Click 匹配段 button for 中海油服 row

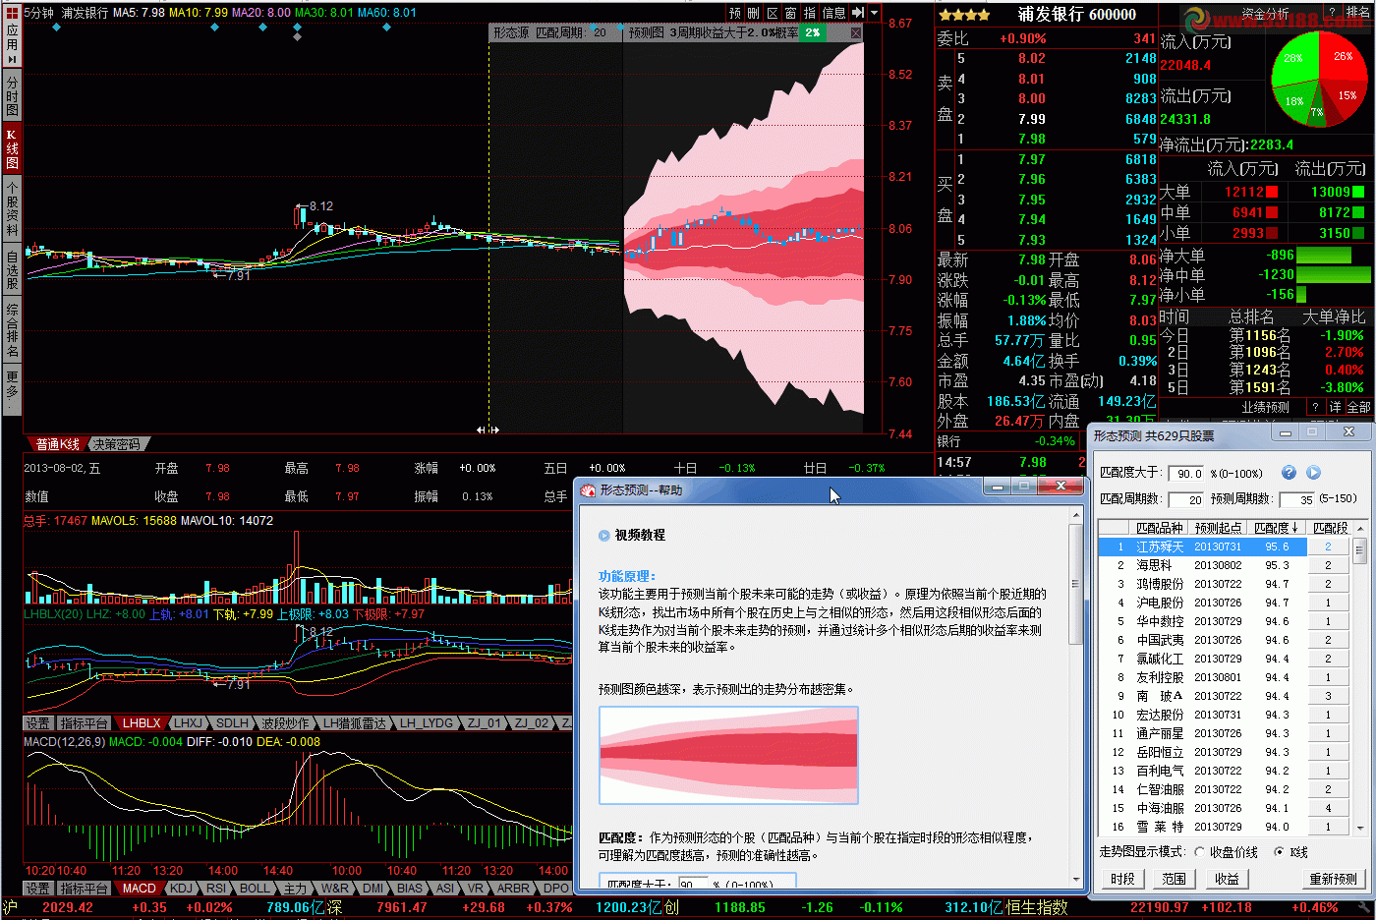pos(1328,808)
